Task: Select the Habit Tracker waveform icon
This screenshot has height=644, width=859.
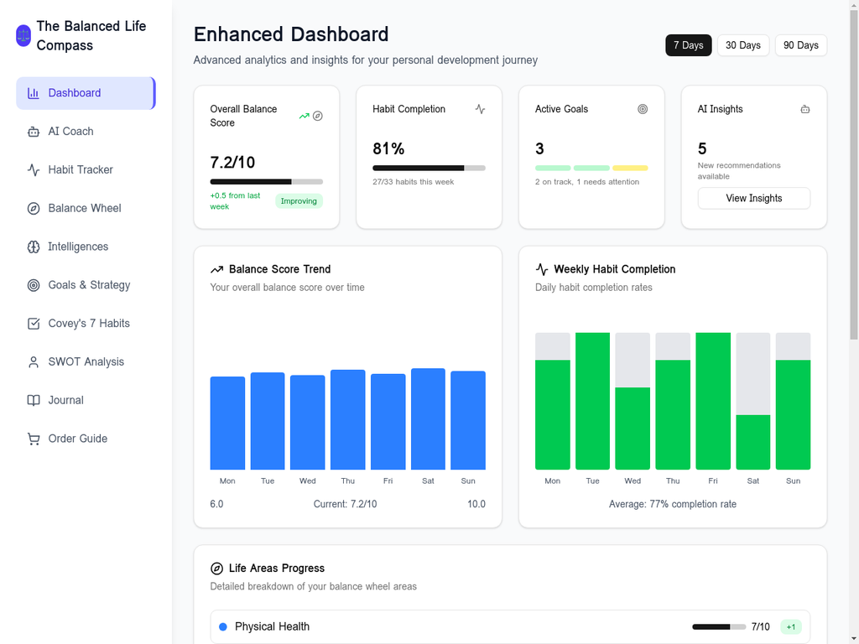Action: pyautogui.click(x=33, y=169)
